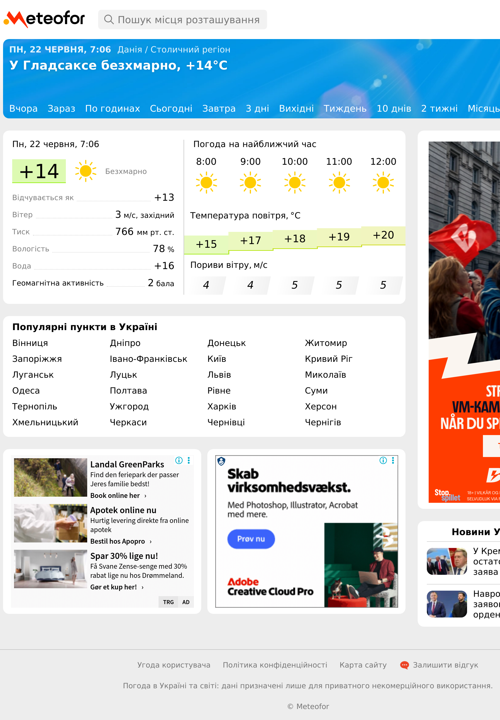The image size is (500, 720).
Task: Open the Тиждень forecast tab
Action: click(345, 108)
